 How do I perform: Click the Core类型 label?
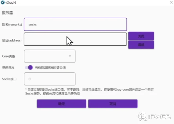point(9,56)
